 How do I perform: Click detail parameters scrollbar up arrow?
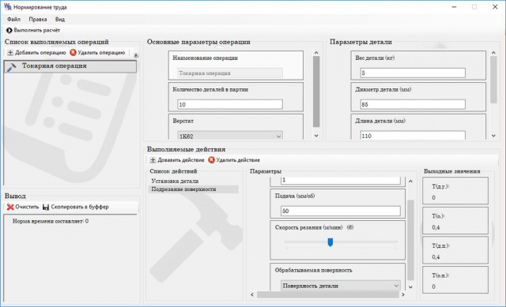[493, 53]
